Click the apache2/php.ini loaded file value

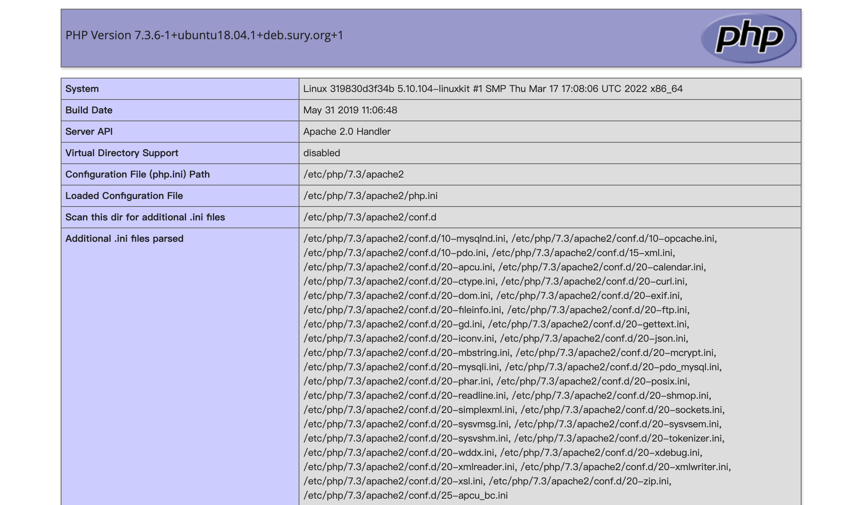370,196
